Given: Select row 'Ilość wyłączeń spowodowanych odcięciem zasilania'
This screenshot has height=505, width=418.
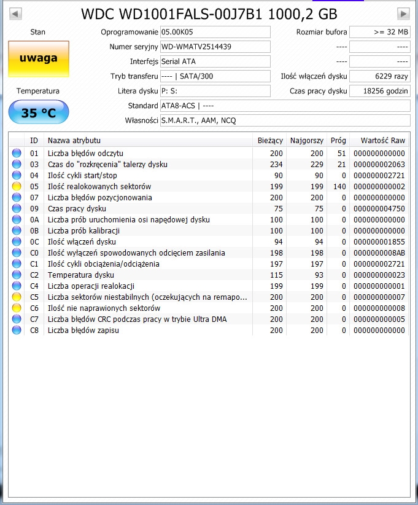Looking at the screenshot, I should click(x=209, y=253).
